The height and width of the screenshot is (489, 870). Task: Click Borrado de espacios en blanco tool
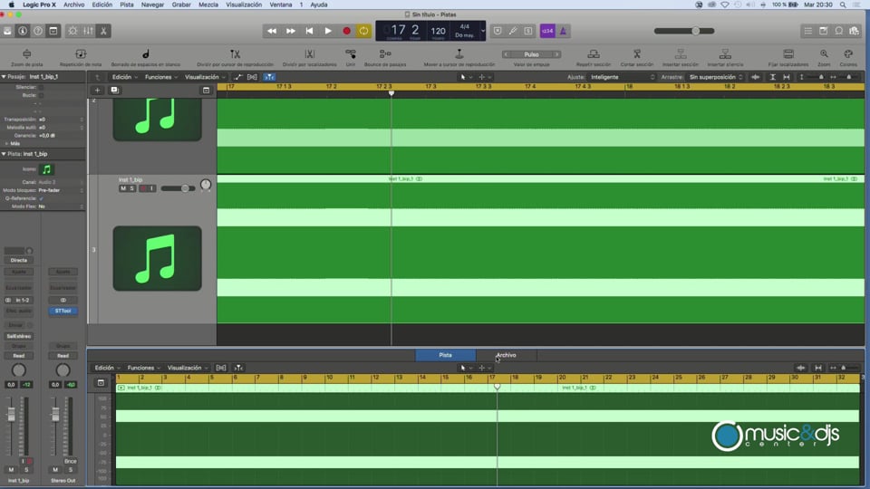click(145, 57)
